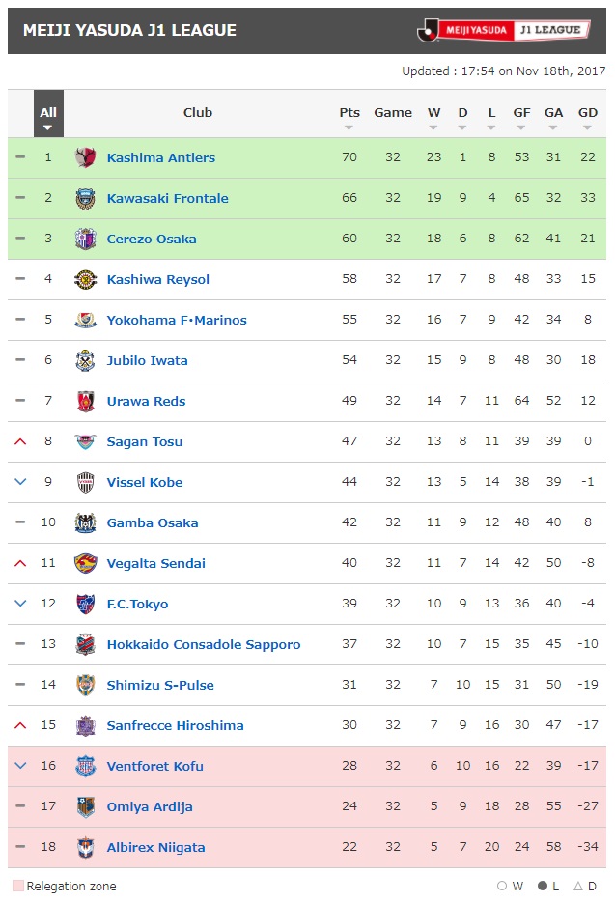Click the Kawasaki Frontale club crest
Image resolution: width=615 pixels, height=903 pixels.
tap(85, 198)
